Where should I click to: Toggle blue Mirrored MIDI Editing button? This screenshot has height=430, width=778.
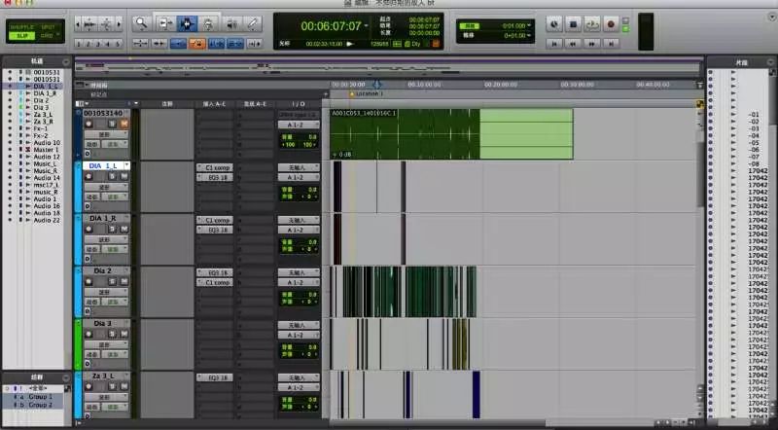click(x=178, y=44)
